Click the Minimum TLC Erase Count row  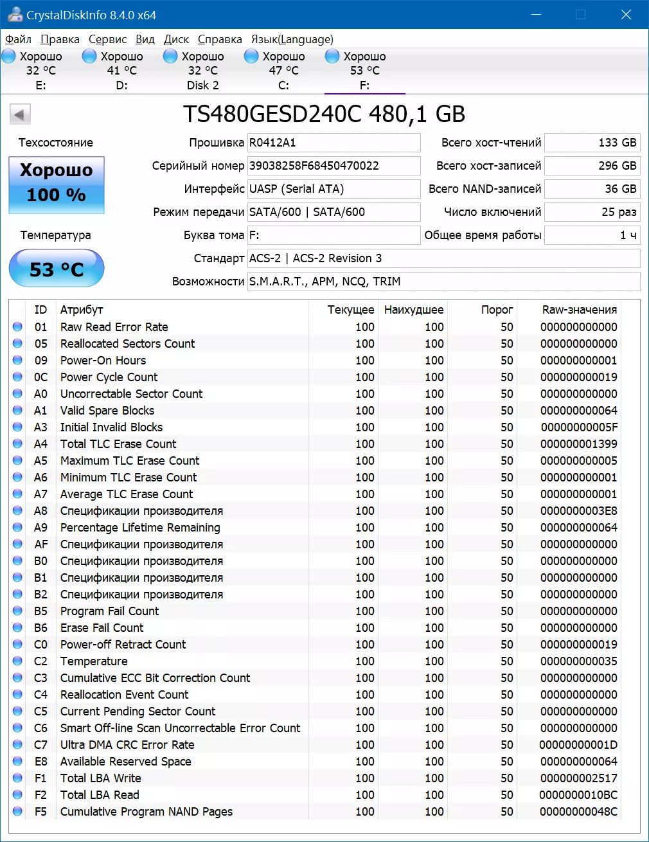click(316, 477)
